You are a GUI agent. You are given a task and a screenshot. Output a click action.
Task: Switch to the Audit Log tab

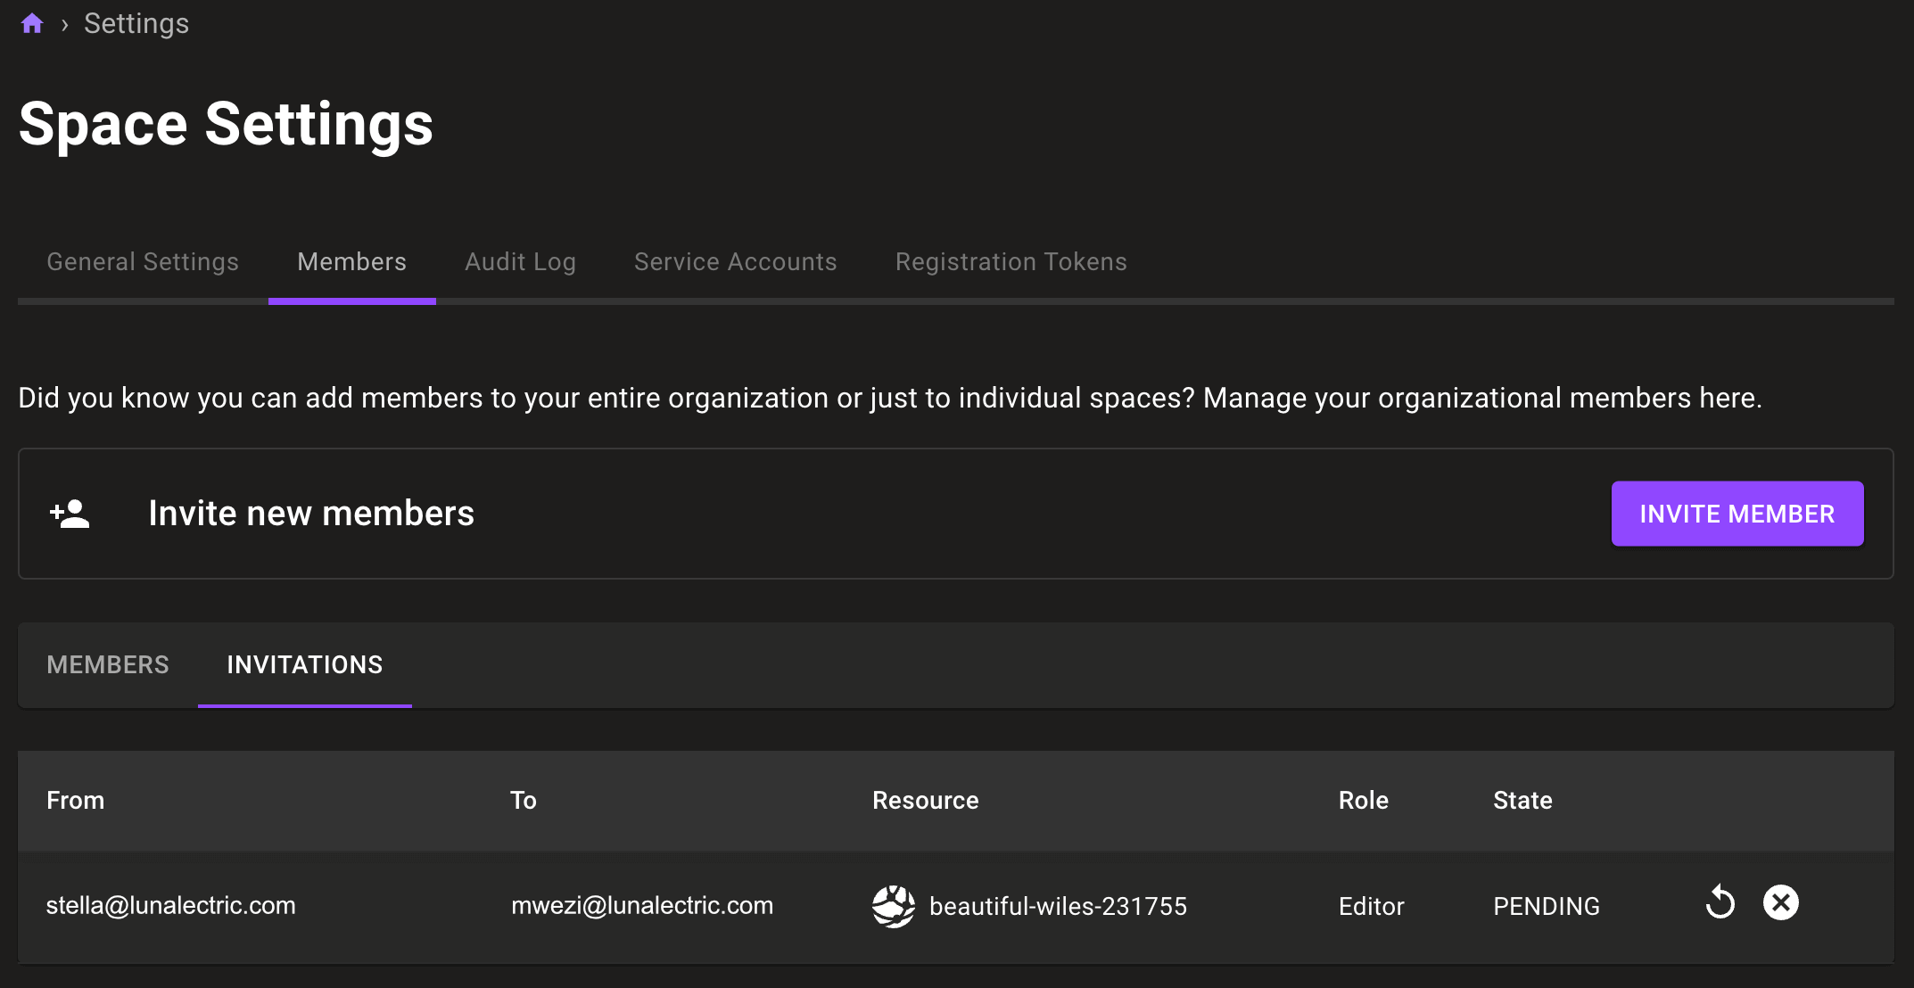point(520,262)
